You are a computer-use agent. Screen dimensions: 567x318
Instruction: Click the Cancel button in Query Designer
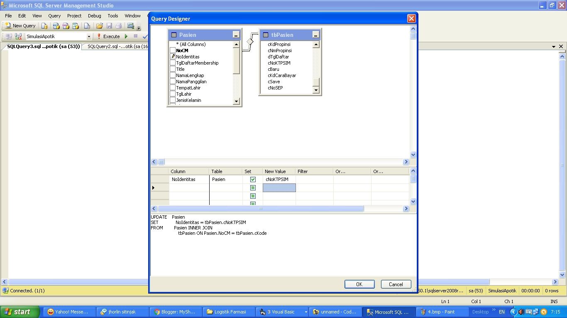[396, 284]
